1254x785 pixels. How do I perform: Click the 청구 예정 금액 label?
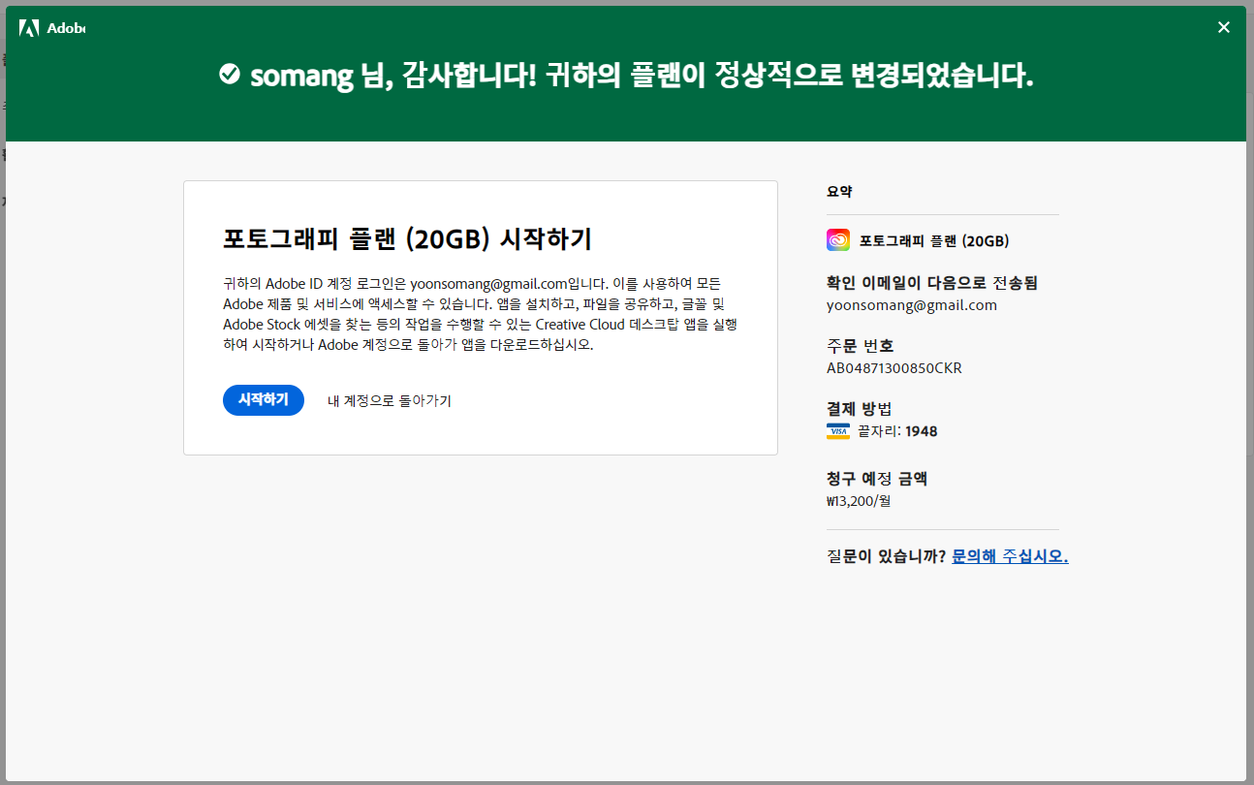[878, 479]
